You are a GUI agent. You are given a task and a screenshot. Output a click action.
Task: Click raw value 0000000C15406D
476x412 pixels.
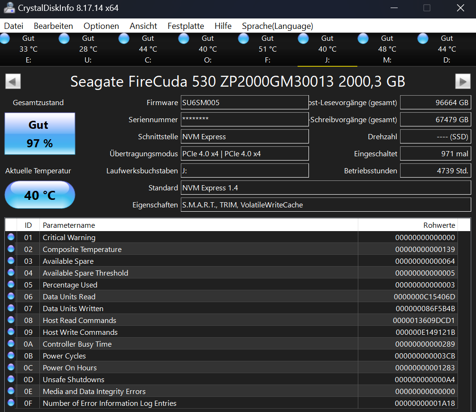pos(424,296)
